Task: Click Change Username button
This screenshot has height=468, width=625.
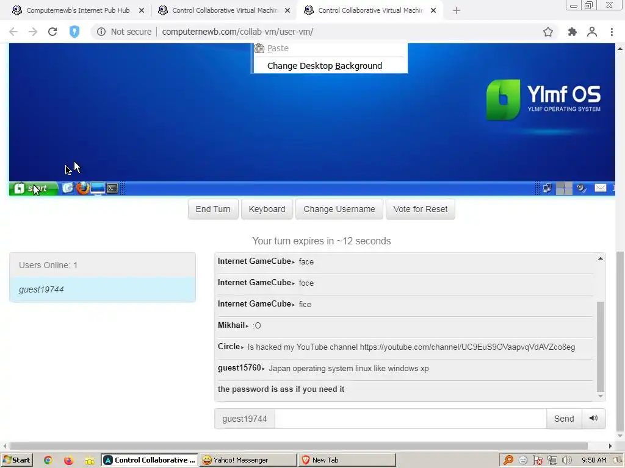Action: tap(339, 210)
